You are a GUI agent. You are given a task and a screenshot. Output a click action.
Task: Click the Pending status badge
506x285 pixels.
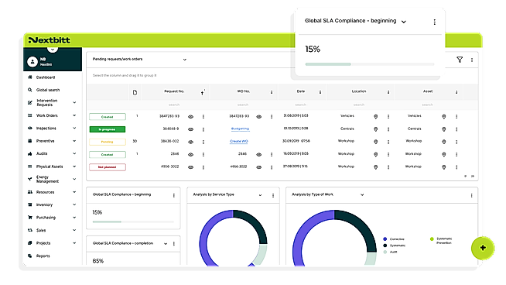click(x=108, y=142)
